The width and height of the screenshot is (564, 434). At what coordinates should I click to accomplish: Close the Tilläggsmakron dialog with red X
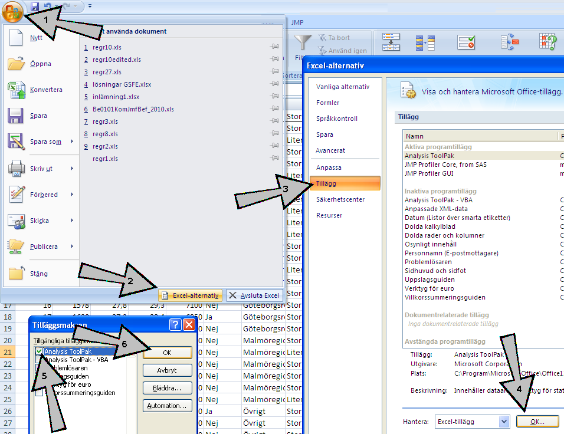pyautogui.click(x=189, y=325)
